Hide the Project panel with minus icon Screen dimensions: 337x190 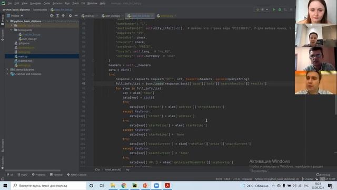76,16
